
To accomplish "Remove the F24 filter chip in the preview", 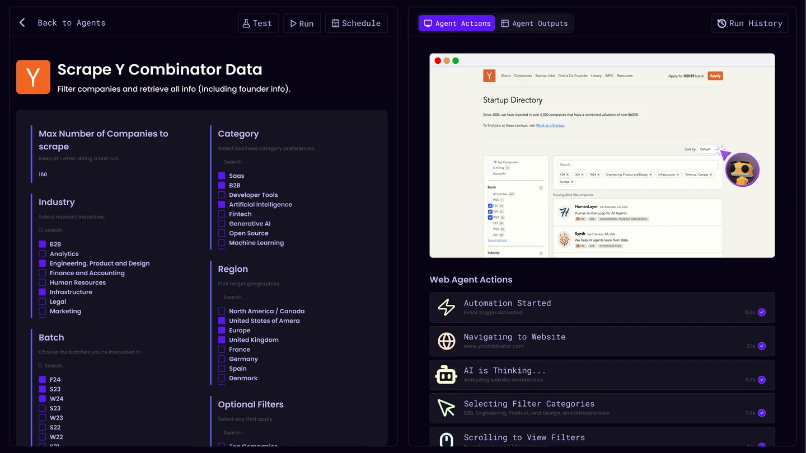I will click(568, 174).
